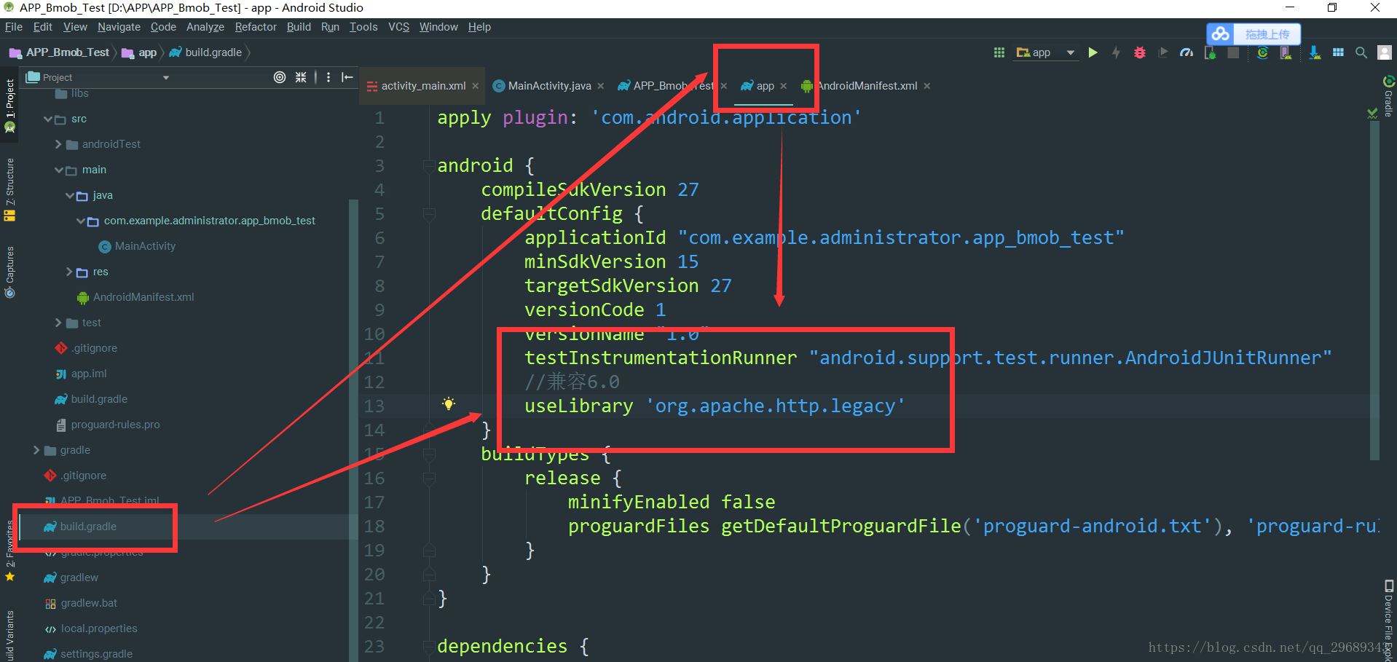The width and height of the screenshot is (1397, 662).
Task: Collapse the java folder
Action: tap(69, 195)
